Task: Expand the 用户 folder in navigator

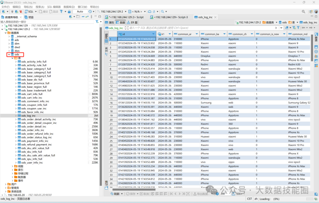Action: coord(5,184)
